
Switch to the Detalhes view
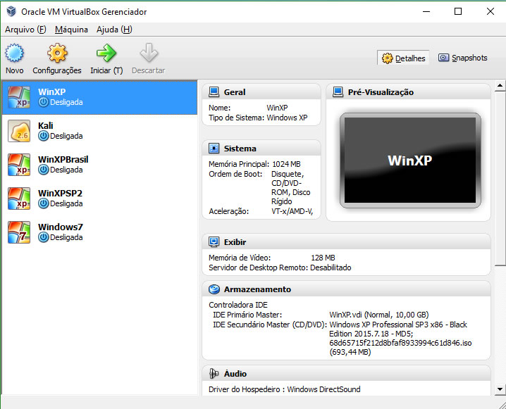[403, 58]
